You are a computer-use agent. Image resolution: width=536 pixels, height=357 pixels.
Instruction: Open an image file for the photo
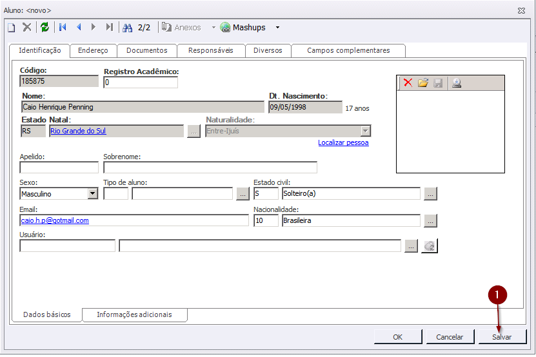(423, 83)
